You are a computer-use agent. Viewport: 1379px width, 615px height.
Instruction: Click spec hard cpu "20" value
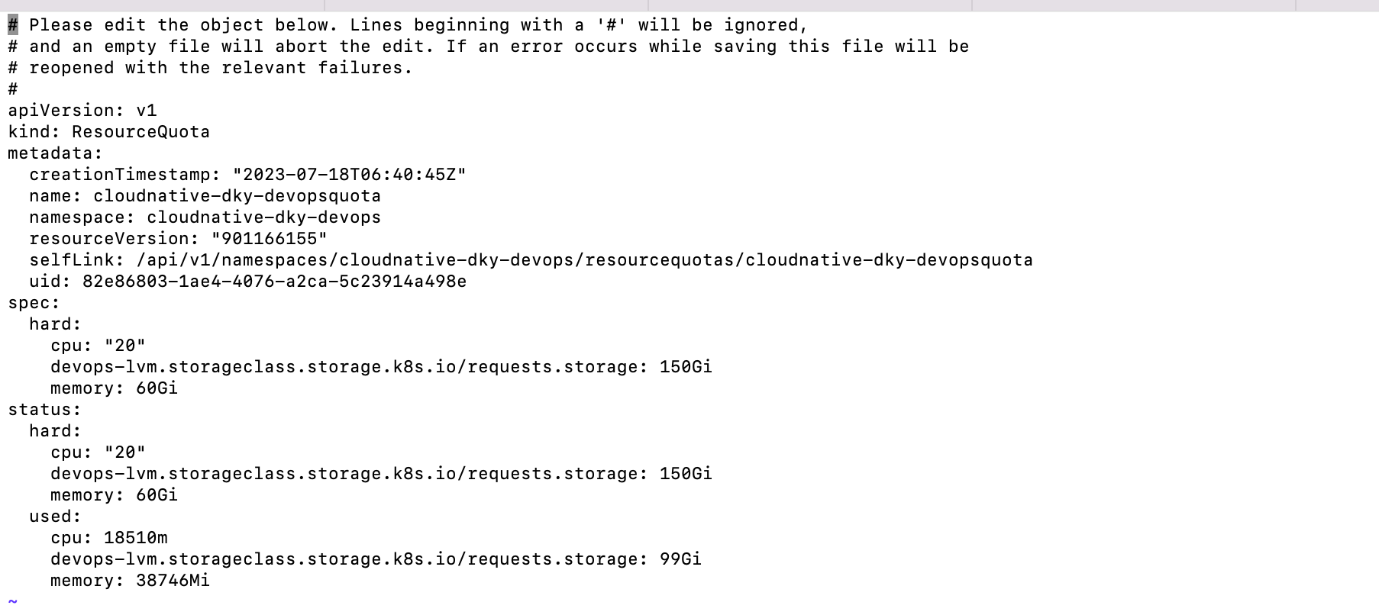point(124,346)
